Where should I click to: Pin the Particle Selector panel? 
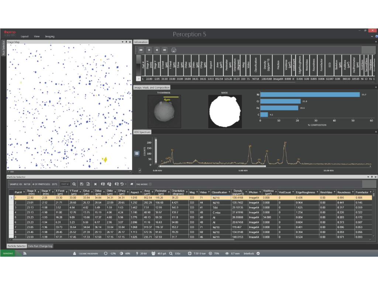click(372, 177)
